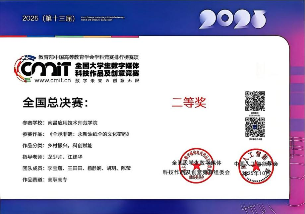The image size is (305, 214).
Task: Click the organizing committee red round stamp
Action: [x=196, y=166]
